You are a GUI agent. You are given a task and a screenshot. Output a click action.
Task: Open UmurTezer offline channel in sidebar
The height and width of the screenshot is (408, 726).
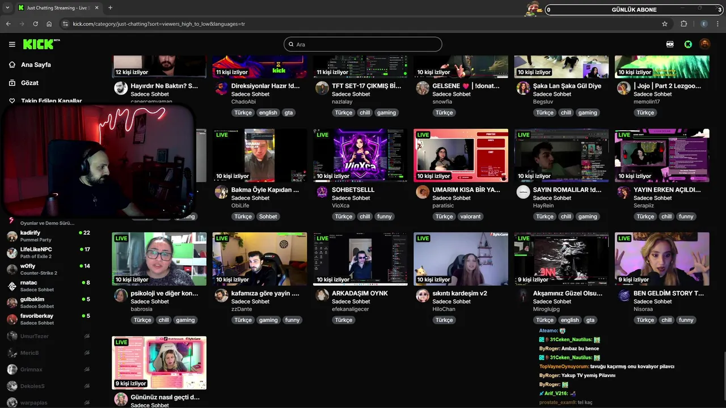[35, 336]
